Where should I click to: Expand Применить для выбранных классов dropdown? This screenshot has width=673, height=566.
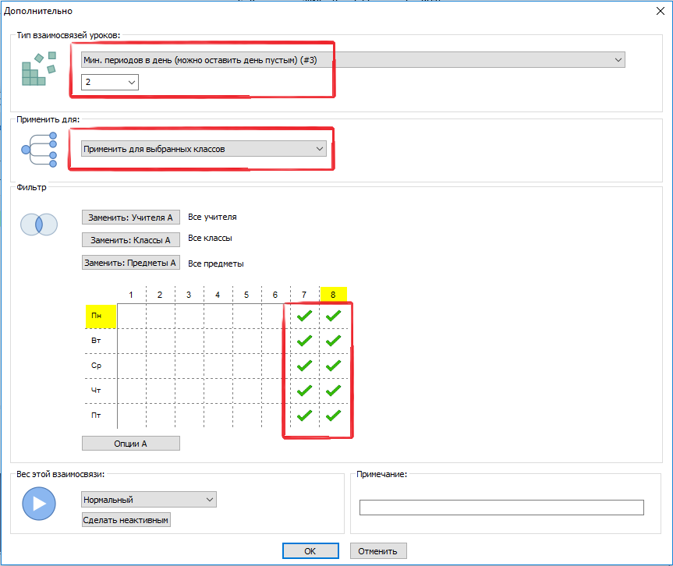(204, 148)
